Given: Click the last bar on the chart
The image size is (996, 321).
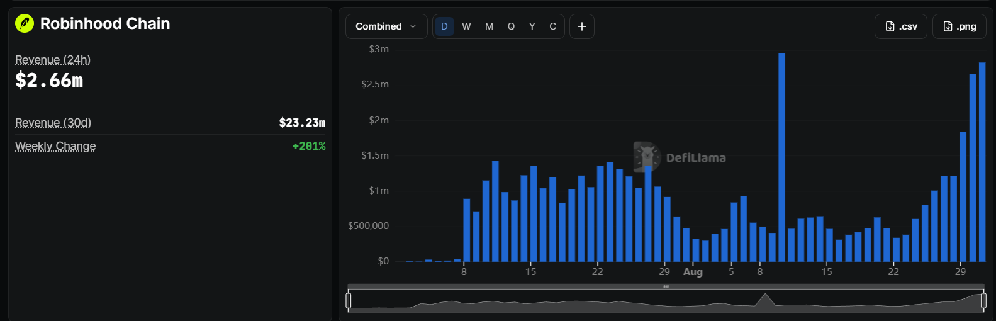Looking at the screenshot, I should [x=982, y=162].
